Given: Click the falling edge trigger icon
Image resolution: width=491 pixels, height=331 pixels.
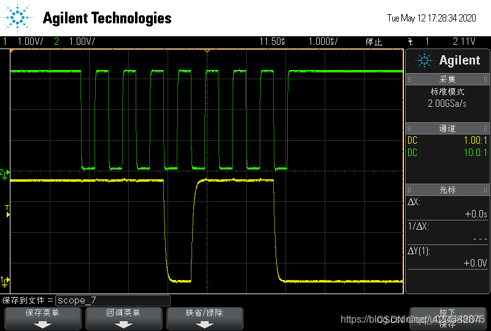Looking at the screenshot, I should tap(410, 41).
